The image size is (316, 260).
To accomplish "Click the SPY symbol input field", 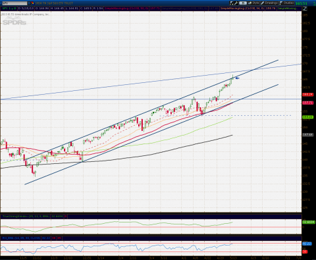I will coord(14,3).
